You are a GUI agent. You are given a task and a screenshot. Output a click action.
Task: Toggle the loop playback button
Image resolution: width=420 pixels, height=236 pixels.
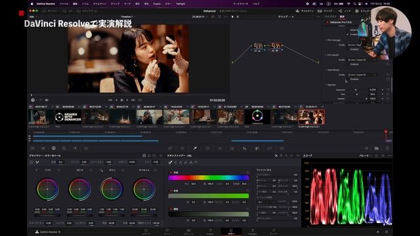[140, 100]
